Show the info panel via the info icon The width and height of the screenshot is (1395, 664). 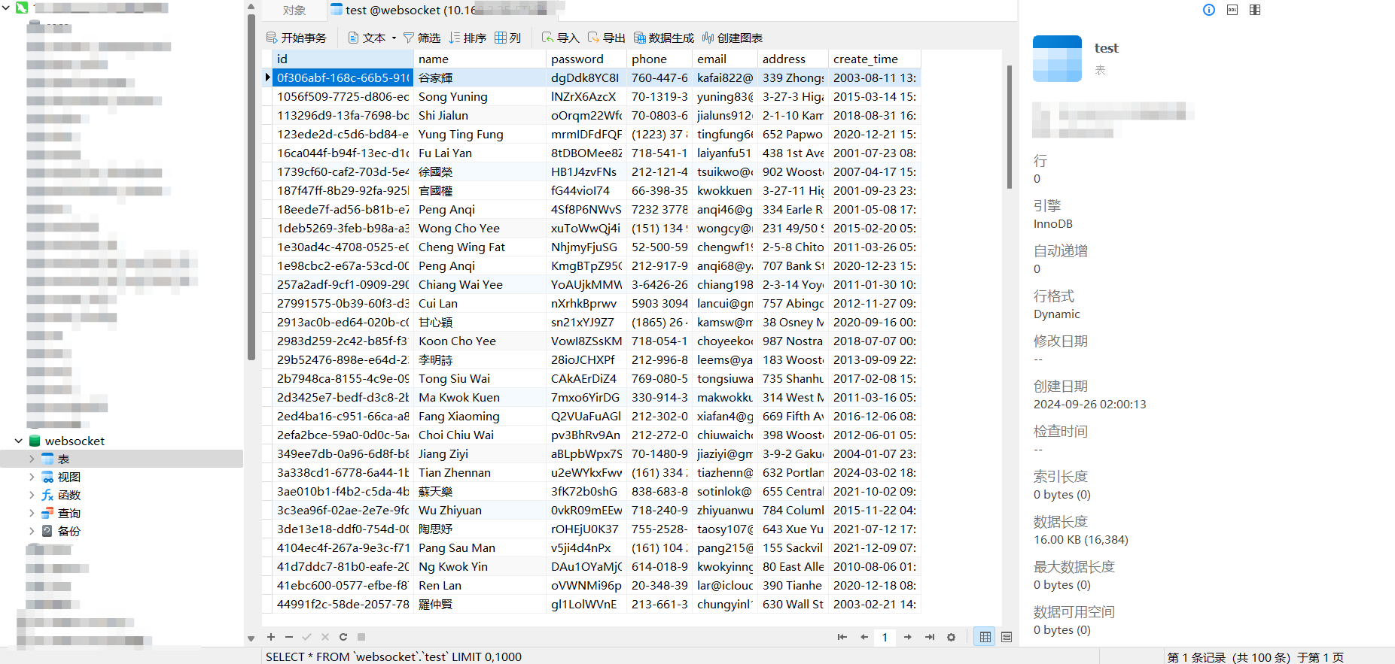[1209, 10]
